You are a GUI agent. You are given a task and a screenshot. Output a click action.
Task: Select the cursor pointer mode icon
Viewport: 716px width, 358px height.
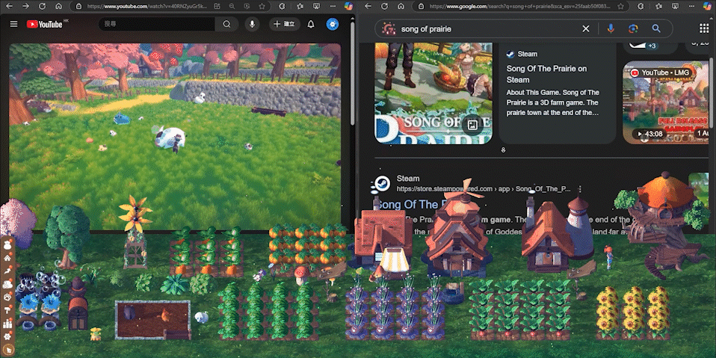coord(7,351)
